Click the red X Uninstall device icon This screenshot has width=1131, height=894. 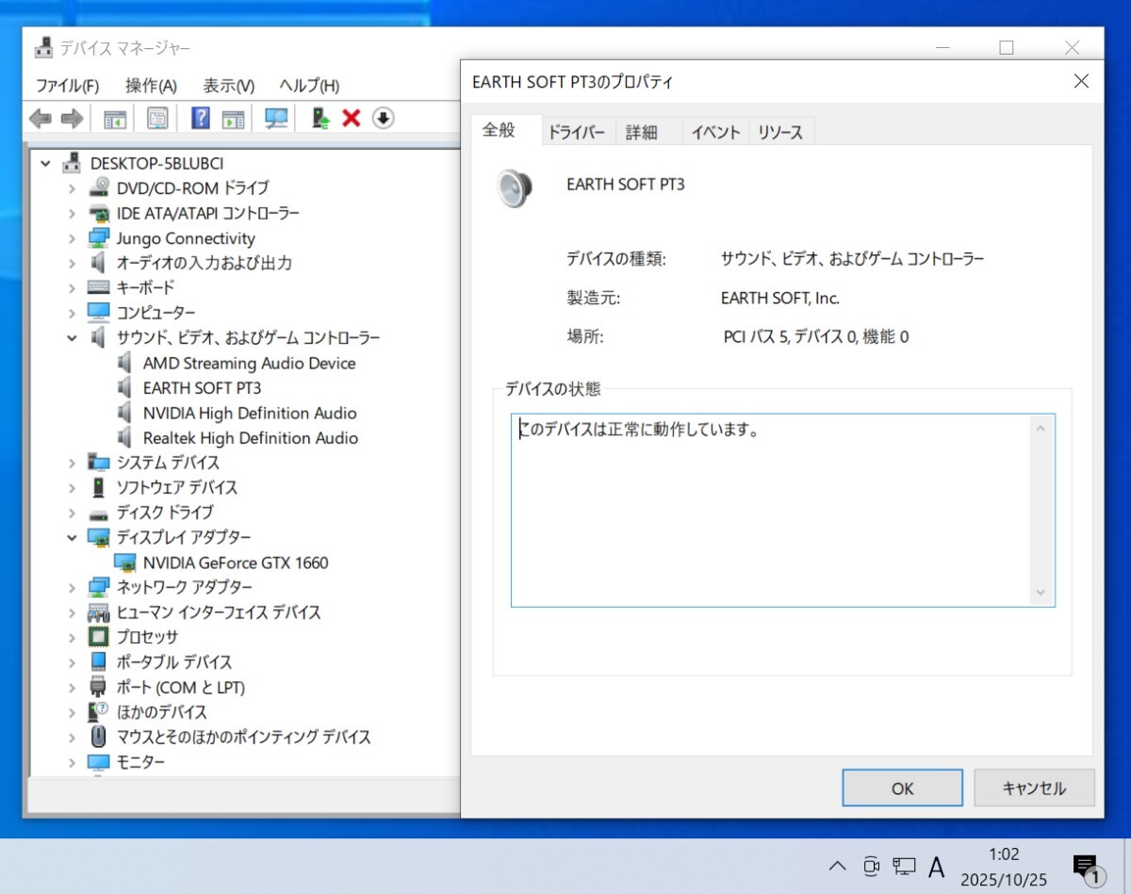pyautogui.click(x=350, y=118)
